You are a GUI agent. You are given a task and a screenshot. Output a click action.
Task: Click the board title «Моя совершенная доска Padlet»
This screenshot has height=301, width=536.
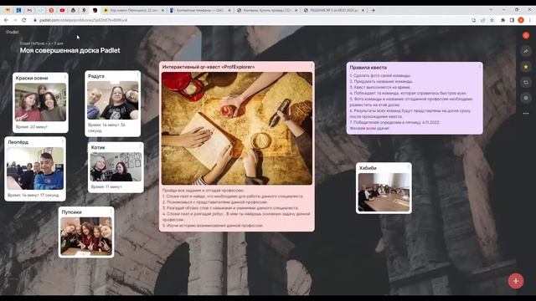[x=70, y=50]
